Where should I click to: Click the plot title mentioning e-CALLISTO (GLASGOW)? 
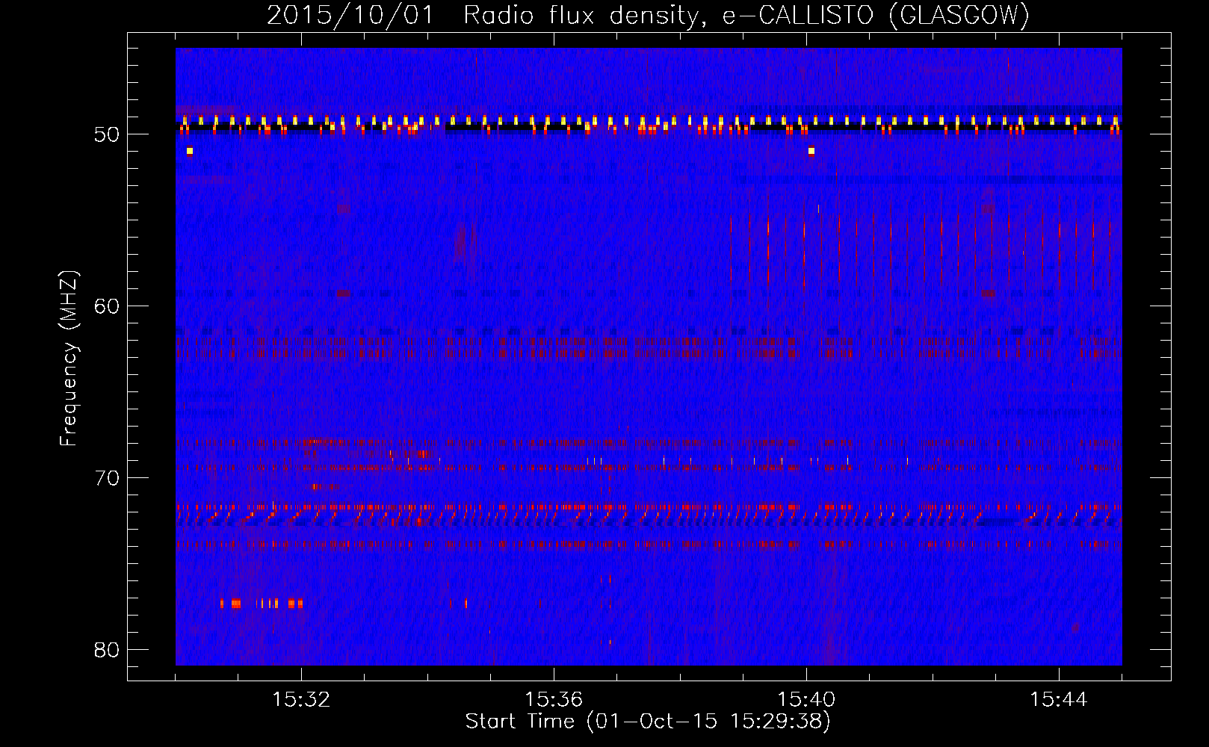(648, 14)
